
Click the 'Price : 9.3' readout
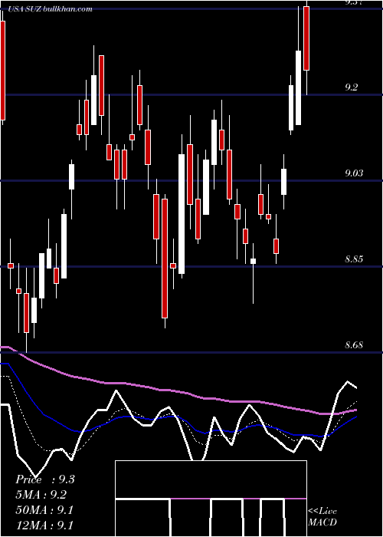coord(45,479)
